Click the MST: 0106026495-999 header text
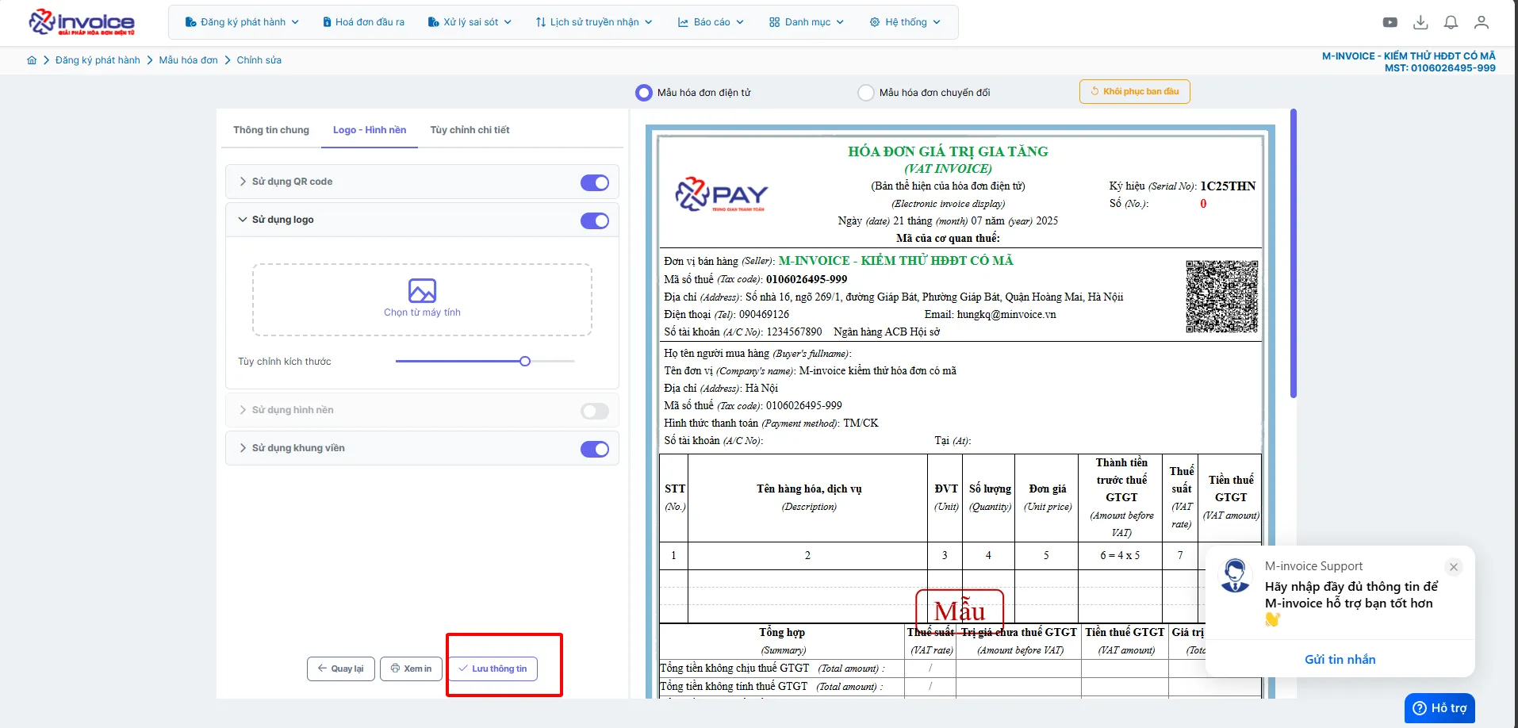The height and width of the screenshot is (728, 1518). pyautogui.click(x=1440, y=68)
